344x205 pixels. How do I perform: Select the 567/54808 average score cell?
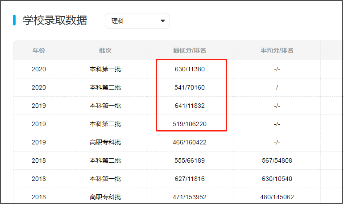coord(277,160)
